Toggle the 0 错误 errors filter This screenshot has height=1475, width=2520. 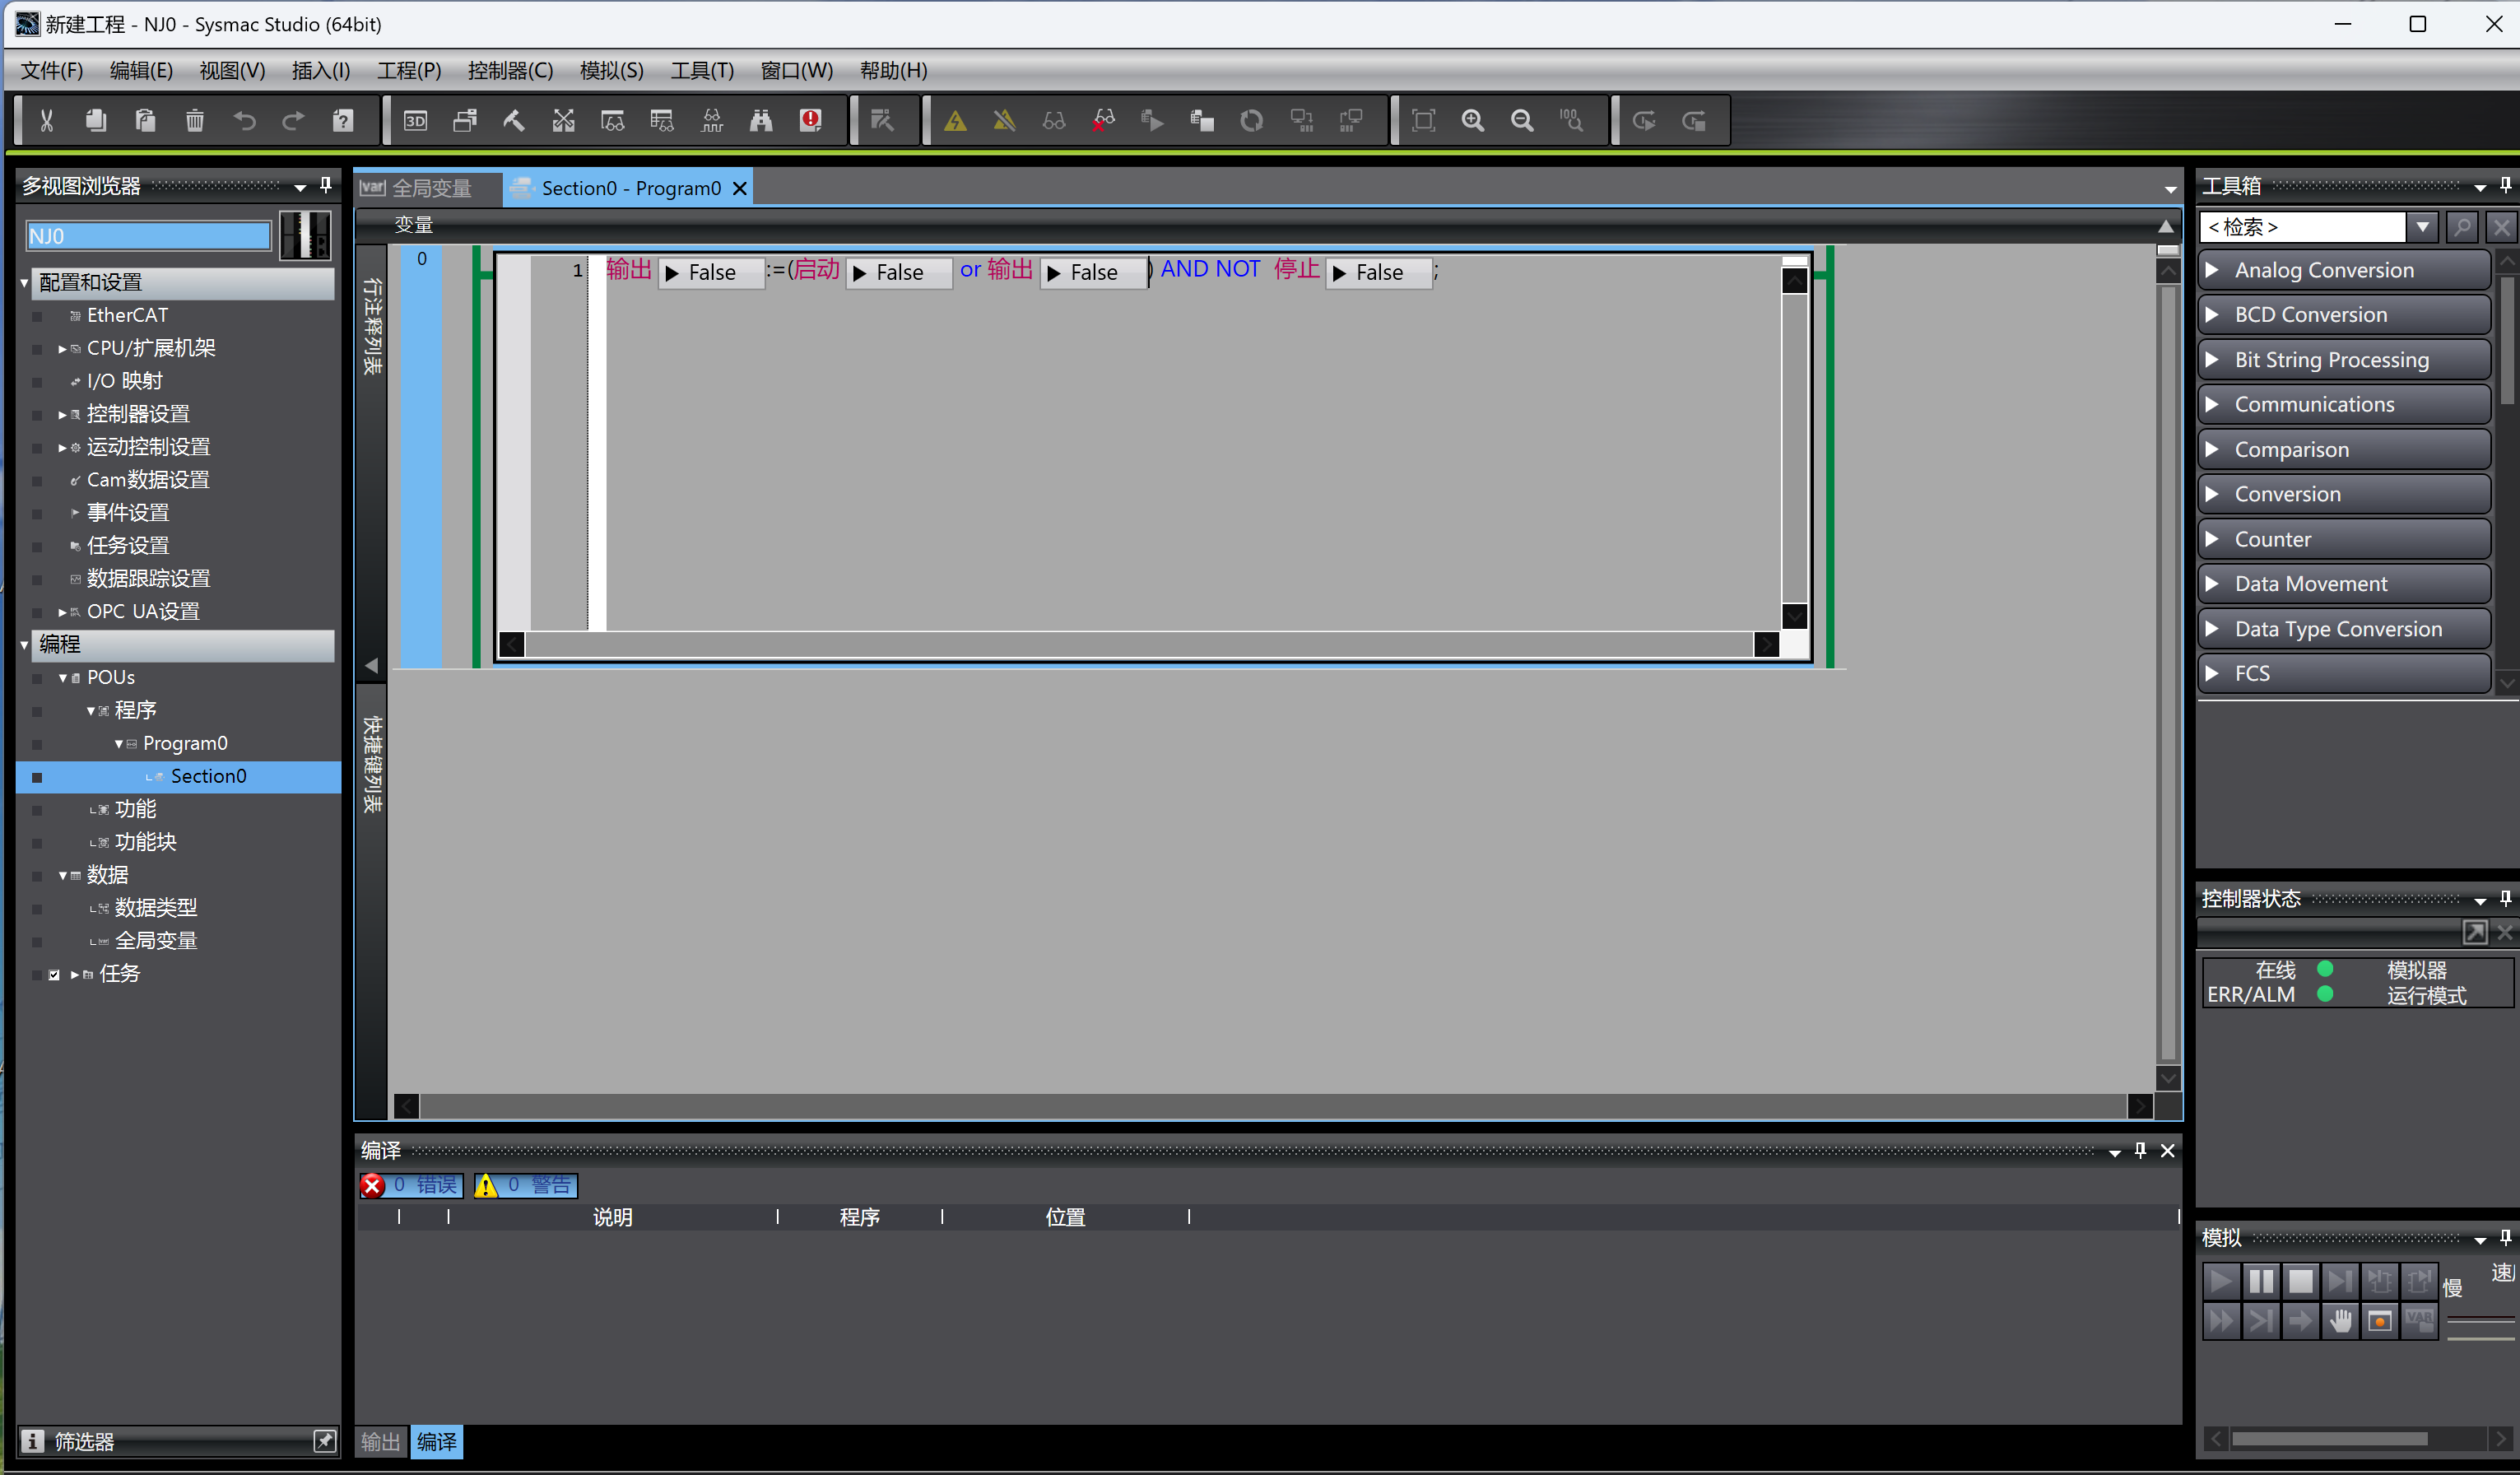412,1185
